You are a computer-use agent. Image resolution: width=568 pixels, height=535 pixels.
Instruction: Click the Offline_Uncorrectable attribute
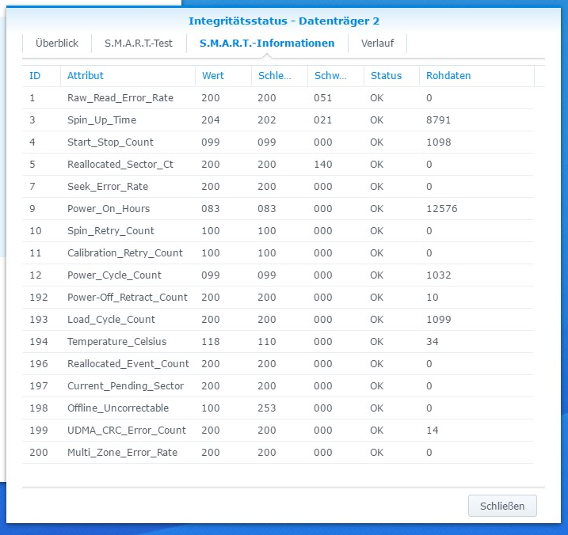(x=118, y=408)
